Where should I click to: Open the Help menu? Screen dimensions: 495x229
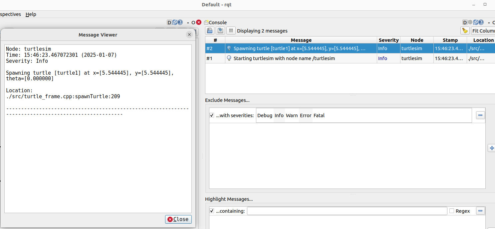[x=31, y=14]
